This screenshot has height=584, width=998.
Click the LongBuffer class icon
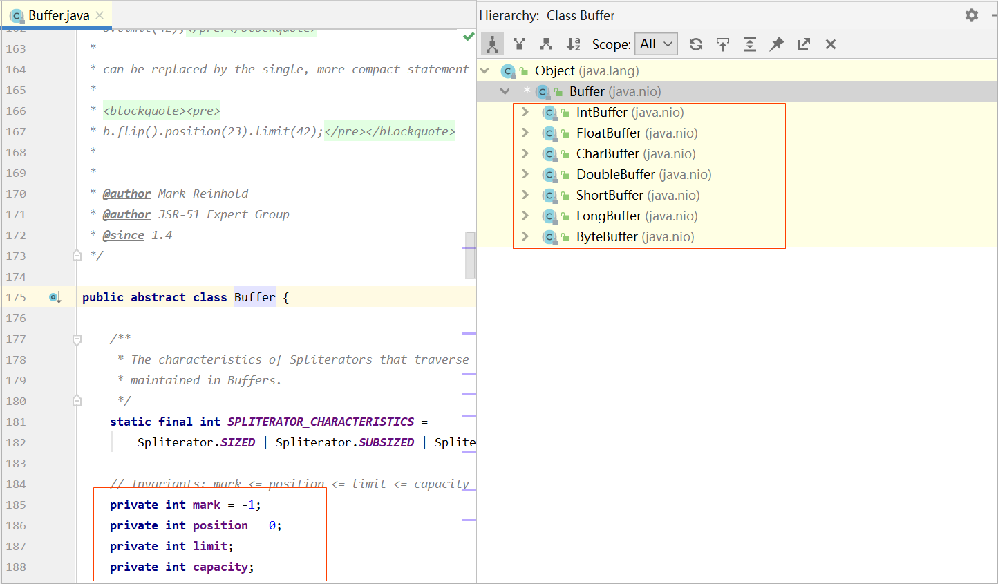(550, 216)
